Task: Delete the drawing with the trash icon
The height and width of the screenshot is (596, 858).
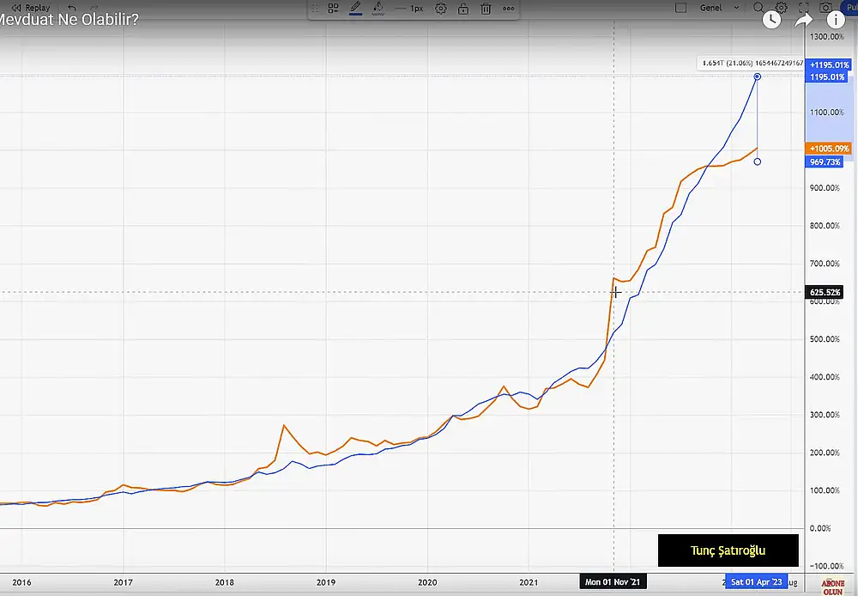Action: click(486, 9)
